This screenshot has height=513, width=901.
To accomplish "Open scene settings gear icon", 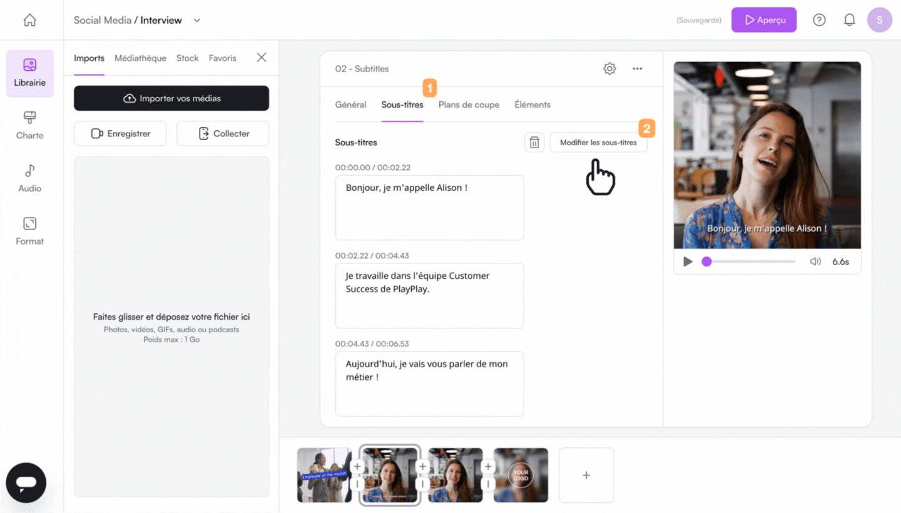I will pos(609,69).
